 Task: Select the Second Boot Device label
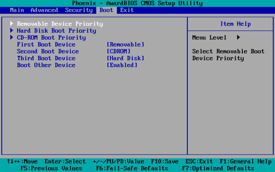(48, 51)
